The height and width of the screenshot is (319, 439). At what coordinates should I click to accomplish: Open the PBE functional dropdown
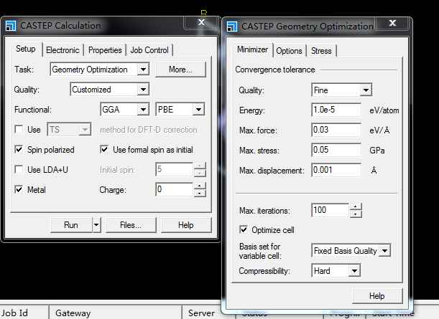[x=198, y=110]
